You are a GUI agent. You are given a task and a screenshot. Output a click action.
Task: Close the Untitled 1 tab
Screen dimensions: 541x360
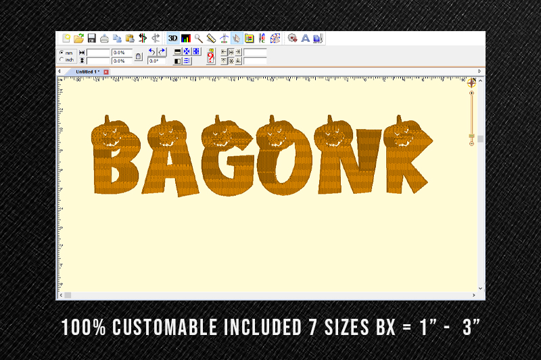click(106, 72)
